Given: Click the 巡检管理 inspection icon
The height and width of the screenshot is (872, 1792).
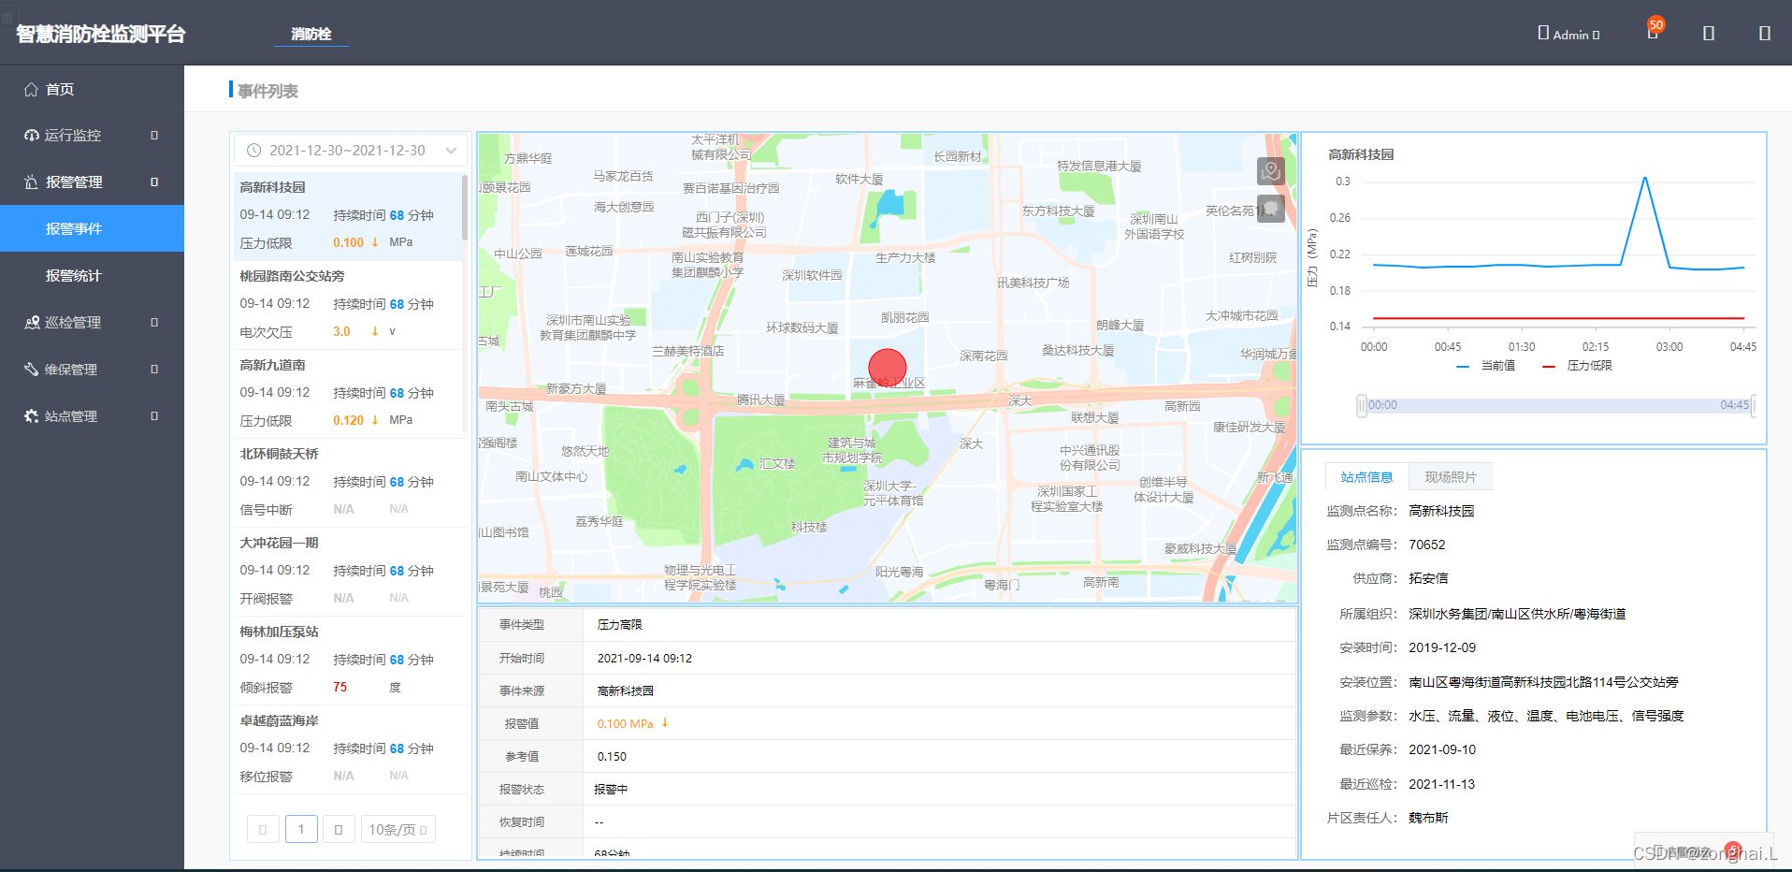Looking at the screenshot, I should click(x=31, y=323).
